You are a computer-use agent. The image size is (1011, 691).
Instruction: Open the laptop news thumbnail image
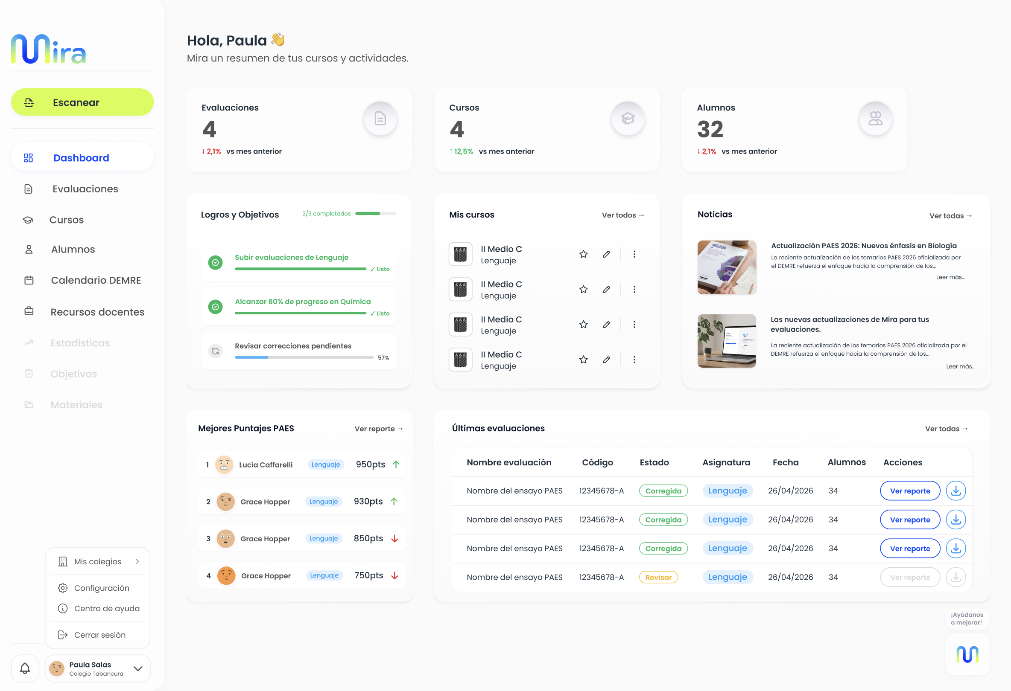tap(727, 341)
